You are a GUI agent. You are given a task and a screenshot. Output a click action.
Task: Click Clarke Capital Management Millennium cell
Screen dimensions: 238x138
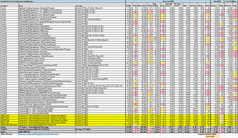[x=47, y=31]
